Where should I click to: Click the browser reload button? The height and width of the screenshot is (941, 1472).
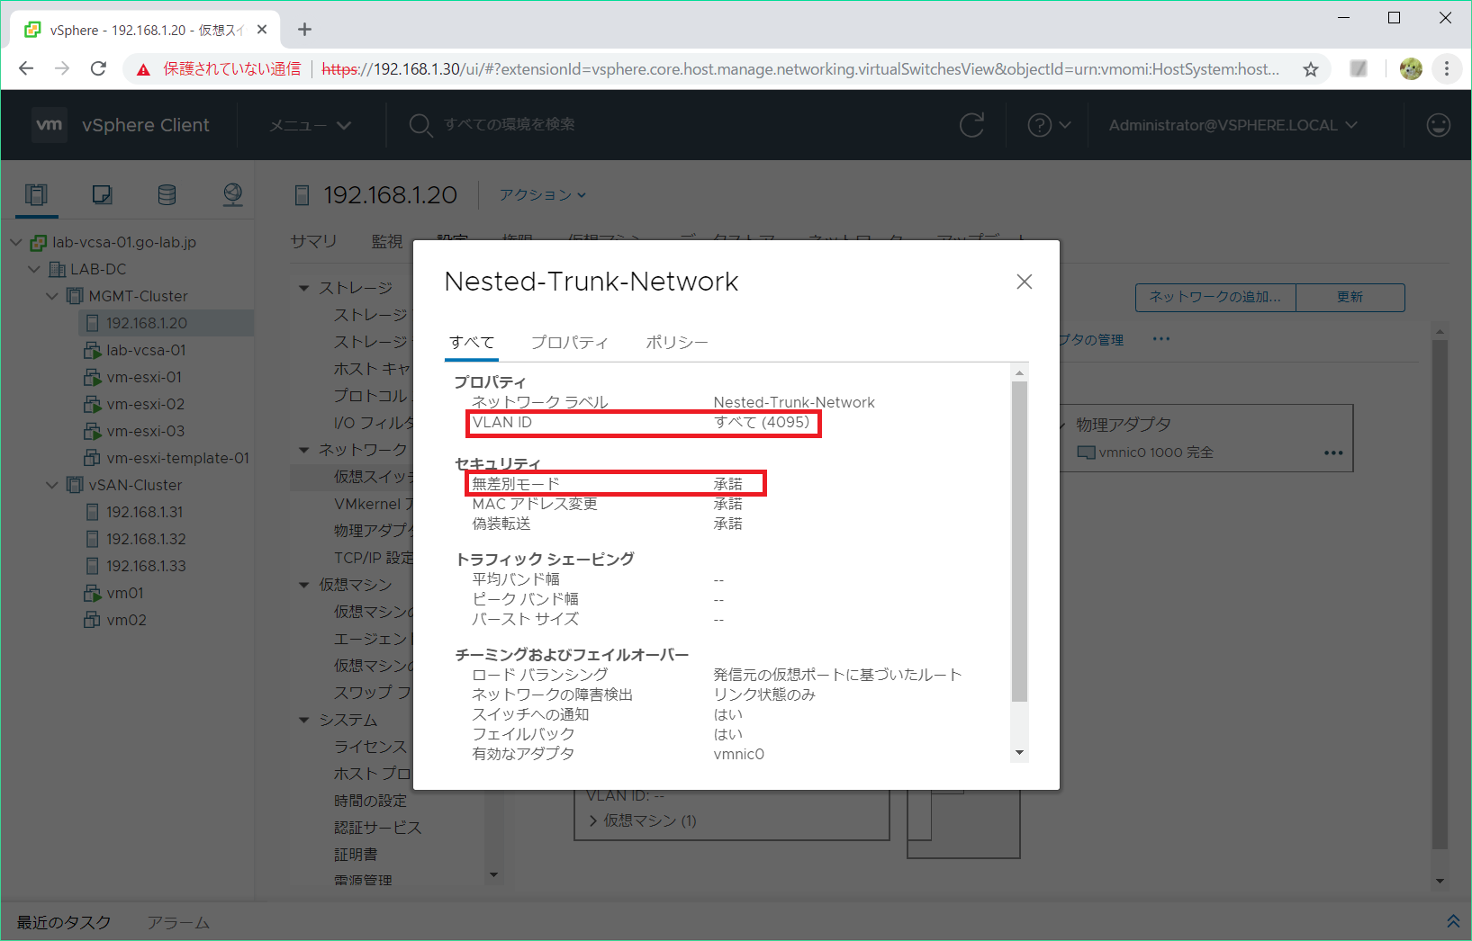(99, 68)
